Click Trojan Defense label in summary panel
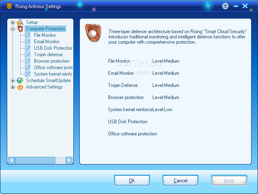The height and width of the screenshot is (194, 258). [x=123, y=85]
